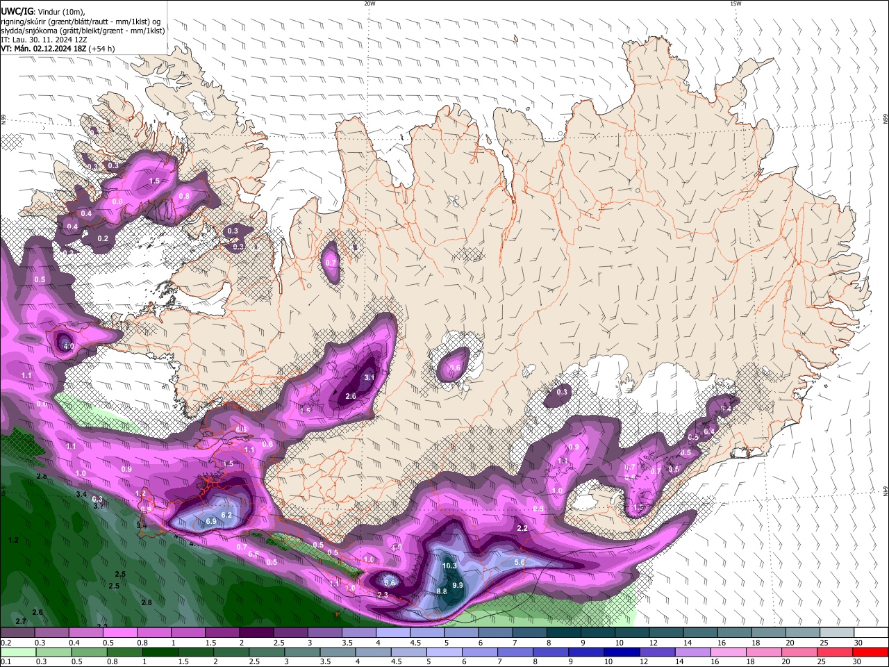Click the 'VT: Mán. 02.12.2024 18Z (+54 h)' line
This screenshot has height=667, width=889.
58,49
